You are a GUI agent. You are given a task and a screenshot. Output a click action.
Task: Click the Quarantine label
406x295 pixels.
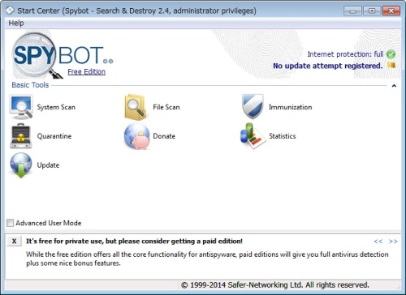click(54, 136)
